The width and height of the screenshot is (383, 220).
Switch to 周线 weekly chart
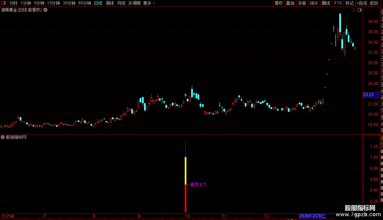click(110, 3)
